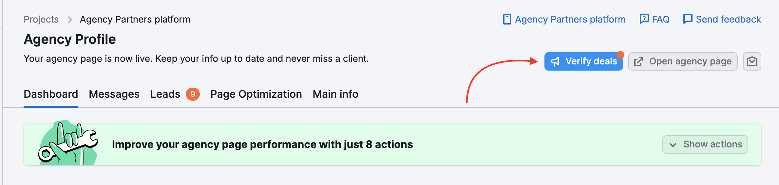Click the orange Leads count badge

click(x=193, y=94)
